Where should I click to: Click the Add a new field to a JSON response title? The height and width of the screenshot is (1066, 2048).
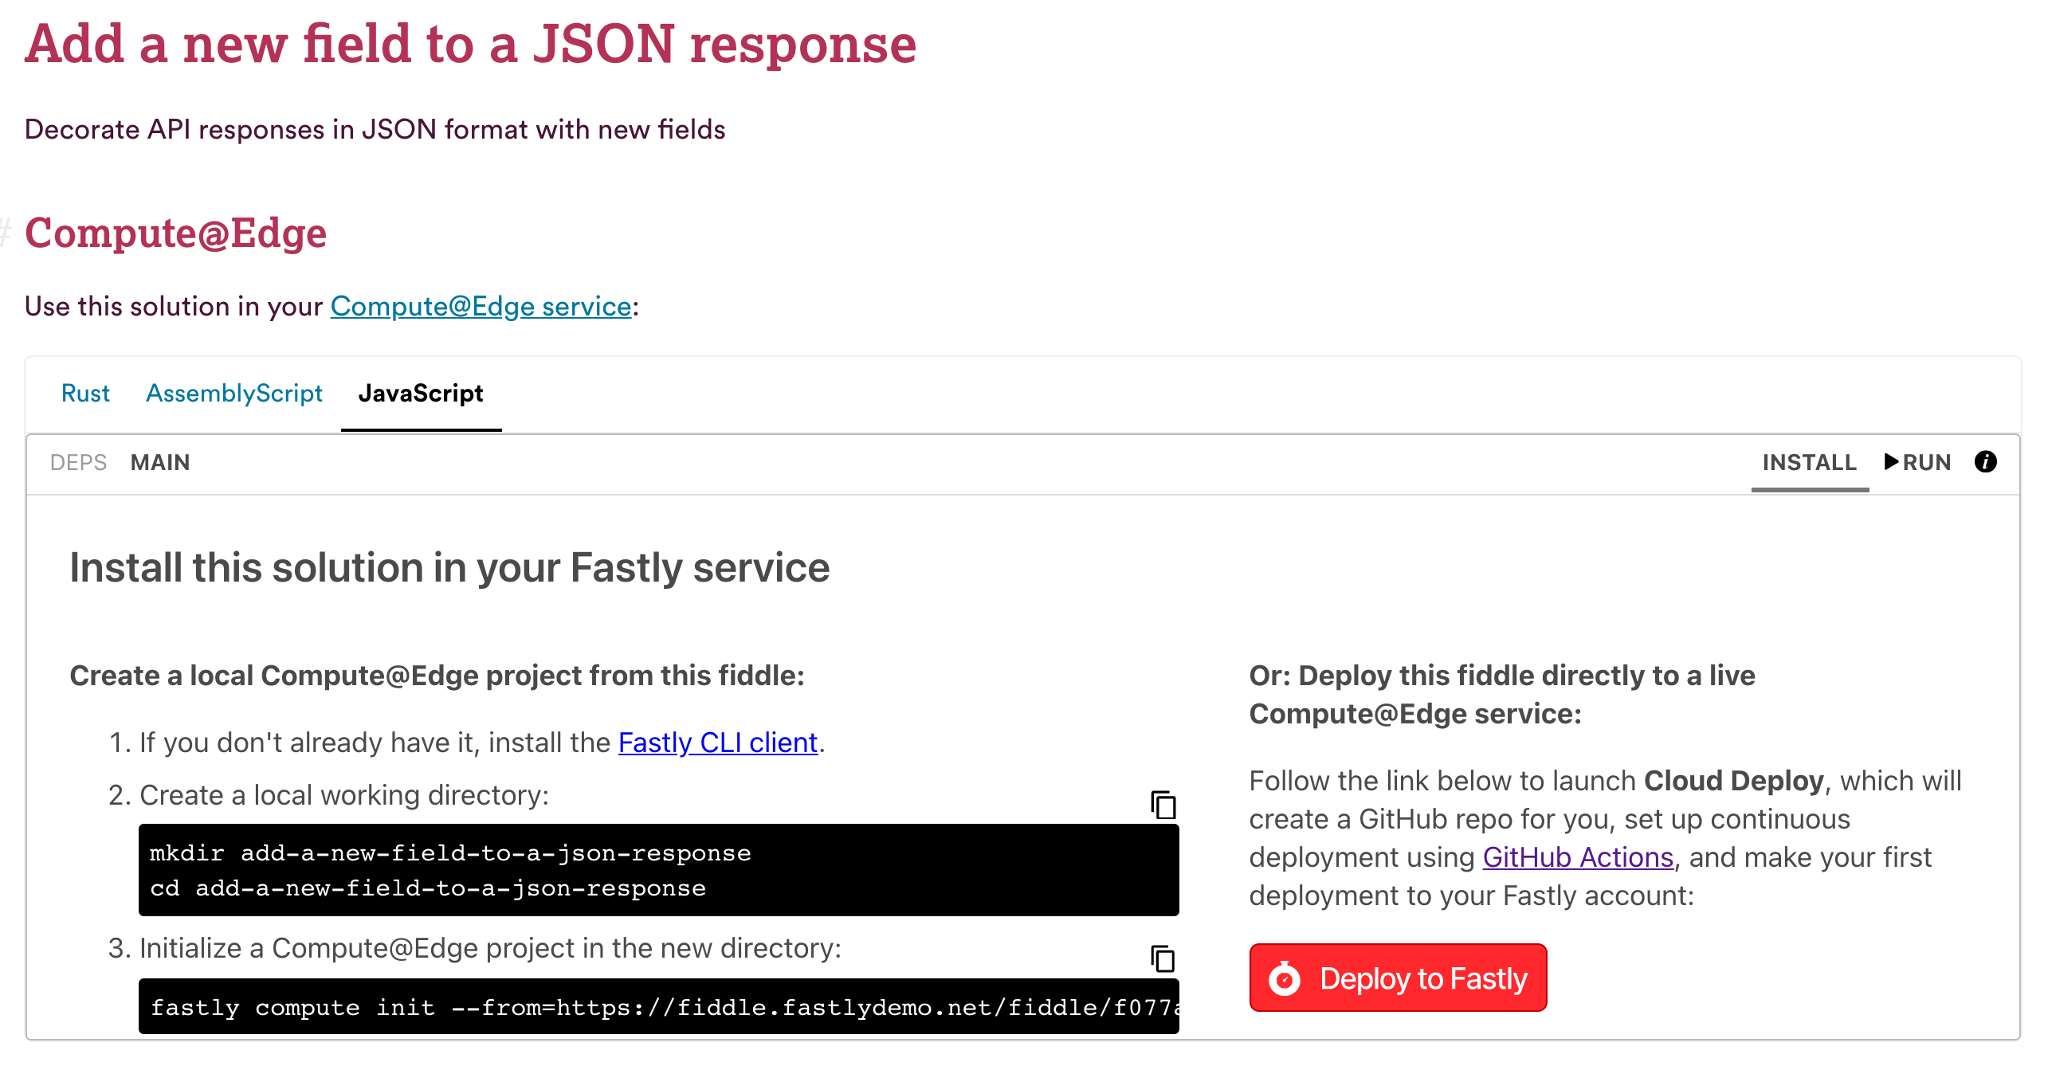[471, 44]
